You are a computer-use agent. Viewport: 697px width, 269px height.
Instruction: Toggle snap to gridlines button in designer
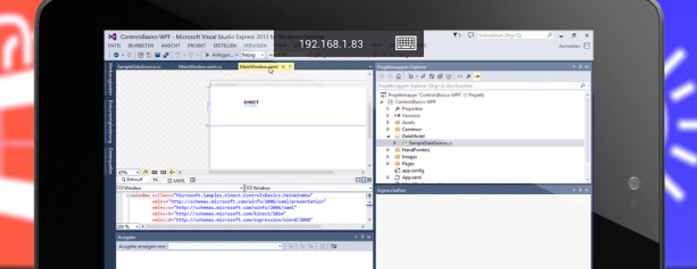click(x=163, y=172)
